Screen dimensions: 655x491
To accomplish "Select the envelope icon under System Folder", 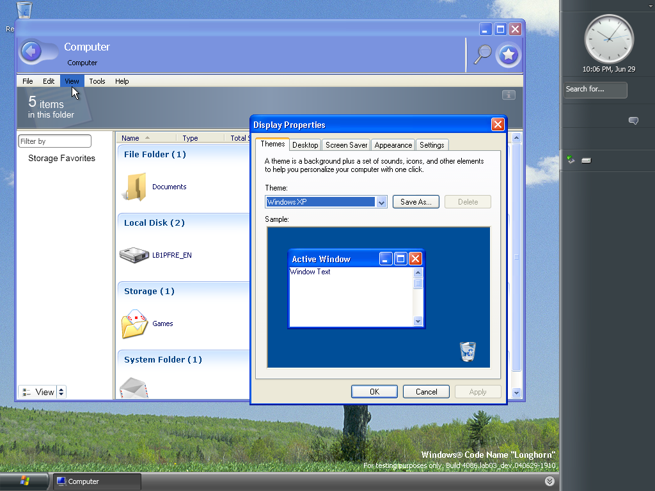I will (x=134, y=388).
